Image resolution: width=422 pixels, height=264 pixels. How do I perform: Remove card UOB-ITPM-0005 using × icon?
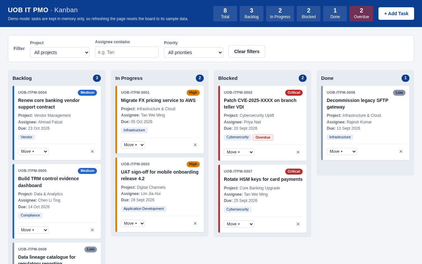click(92, 230)
